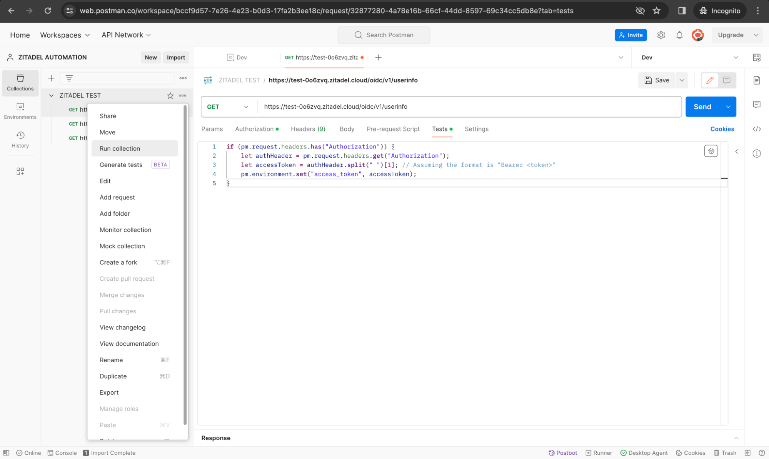Screen dimensions: 769x459
Task: Open Trash from status bar
Action: pos(725,453)
